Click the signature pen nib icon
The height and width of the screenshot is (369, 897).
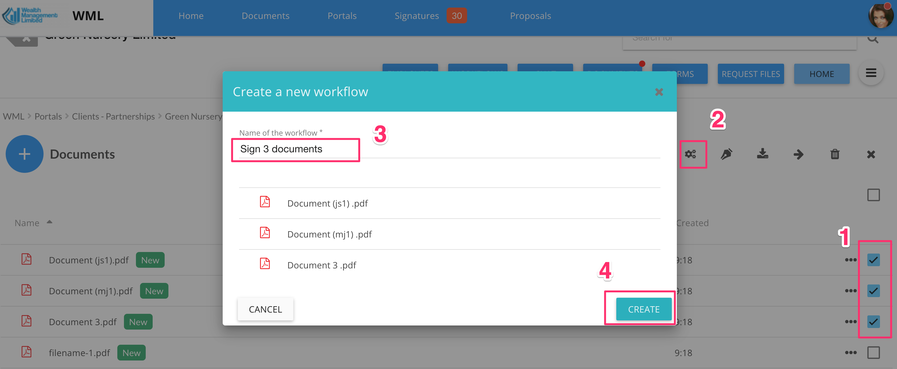click(x=726, y=154)
